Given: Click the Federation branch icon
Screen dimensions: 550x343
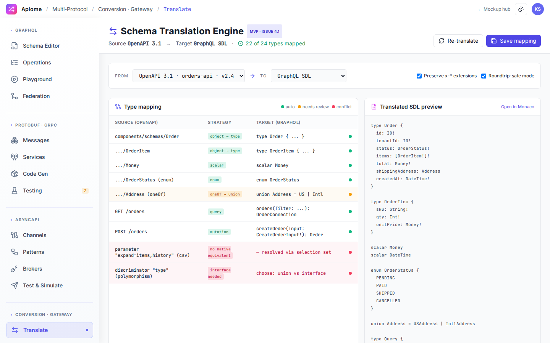Looking at the screenshot, I should [15, 96].
